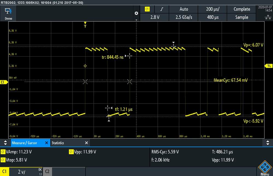Open the 2.8 V trigger level field

[x=155, y=17]
